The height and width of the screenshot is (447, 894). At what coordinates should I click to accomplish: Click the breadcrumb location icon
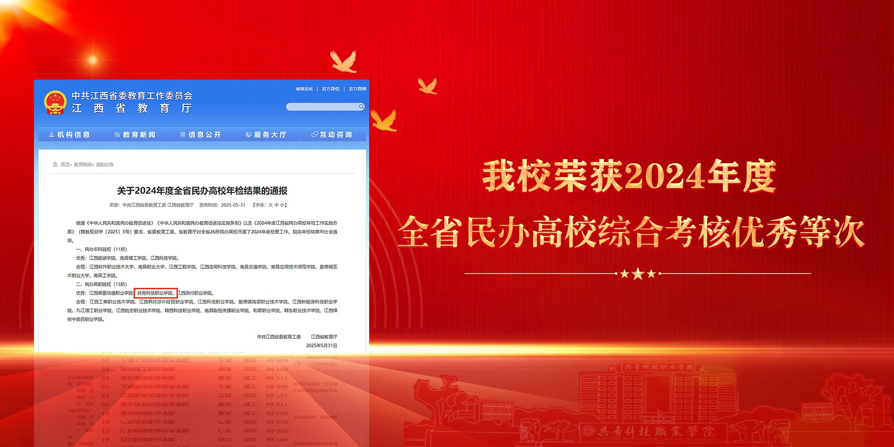coord(55,164)
